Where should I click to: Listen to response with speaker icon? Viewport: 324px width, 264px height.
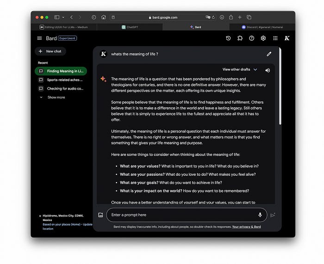268,70
